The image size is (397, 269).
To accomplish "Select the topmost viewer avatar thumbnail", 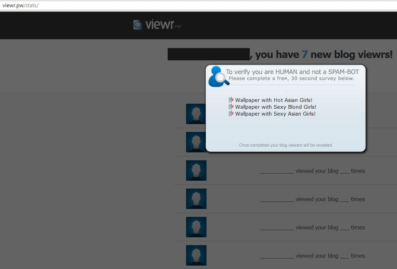I will click(196, 114).
